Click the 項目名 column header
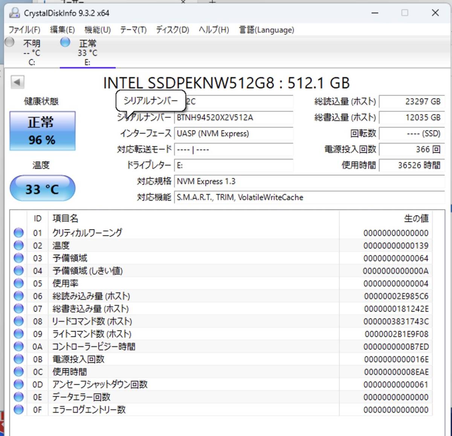This screenshot has width=452, height=436. point(66,218)
